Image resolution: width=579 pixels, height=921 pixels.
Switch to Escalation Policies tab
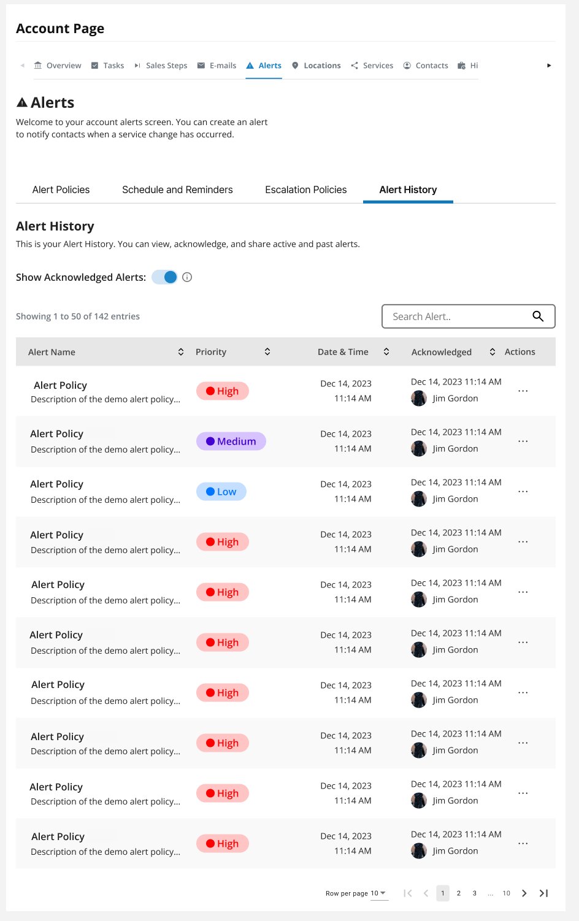tap(306, 190)
